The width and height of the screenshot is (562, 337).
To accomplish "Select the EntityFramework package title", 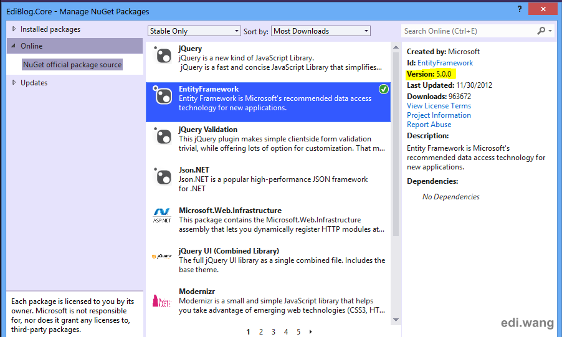I will [x=209, y=89].
